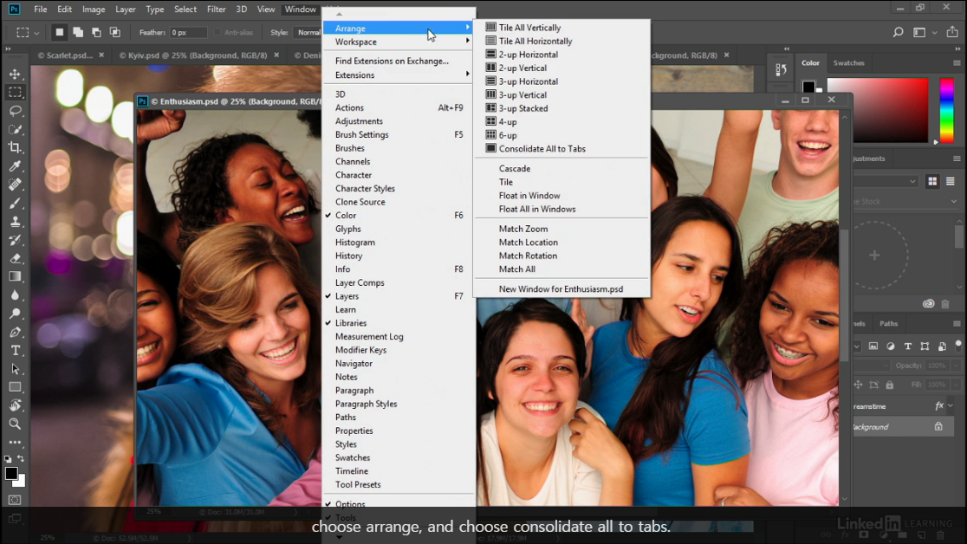Choose Match Zoom in Arrange submenu
Viewport: 967px width, 544px height.
click(561, 229)
